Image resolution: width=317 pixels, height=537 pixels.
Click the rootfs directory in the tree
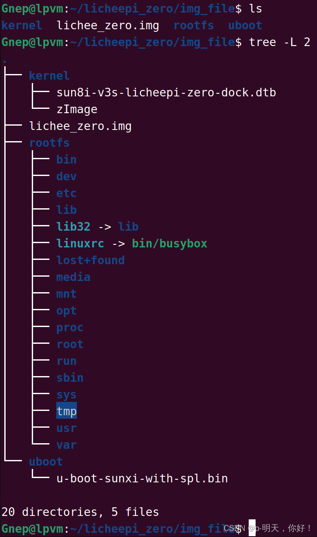click(49, 143)
